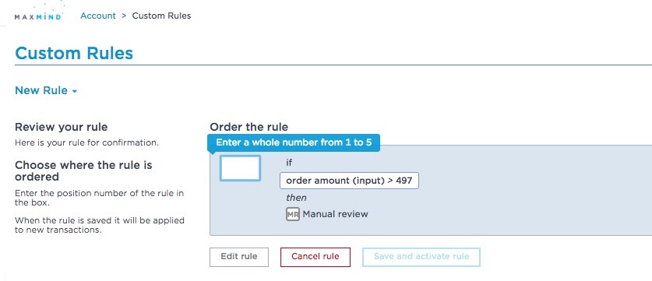Click the MR manual review icon
This screenshot has height=281, width=652.
tap(293, 215)
